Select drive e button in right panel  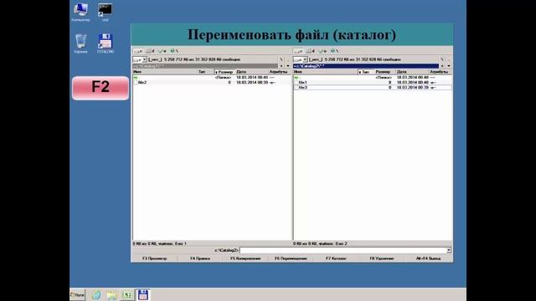(322, 51)
